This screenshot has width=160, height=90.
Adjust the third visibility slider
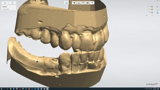click(149, 12)
